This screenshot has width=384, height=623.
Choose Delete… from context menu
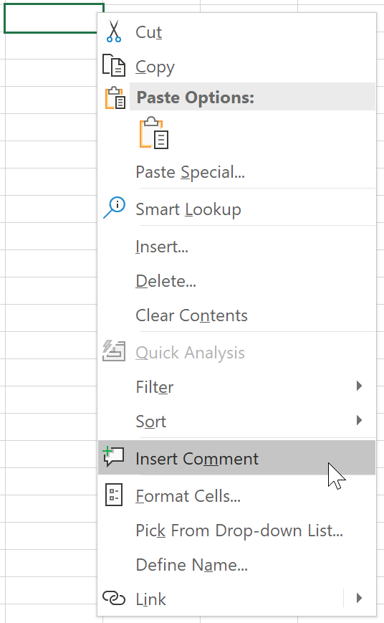click(x=166, y=281)
